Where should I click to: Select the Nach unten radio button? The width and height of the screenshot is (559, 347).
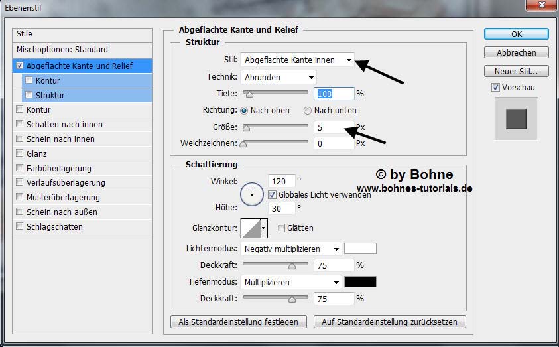(x=308, y=111)
